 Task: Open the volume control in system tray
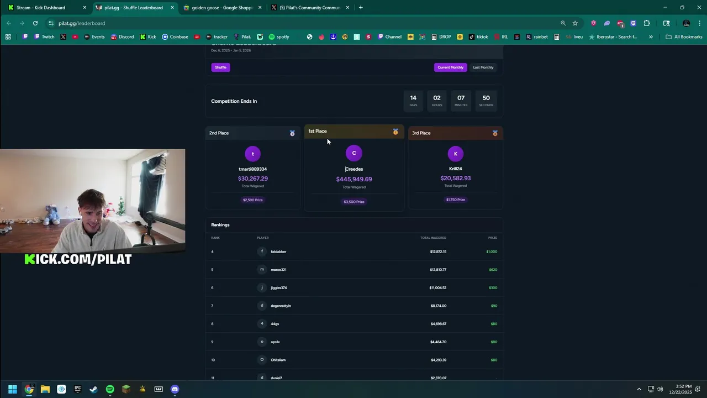[659, 389]
